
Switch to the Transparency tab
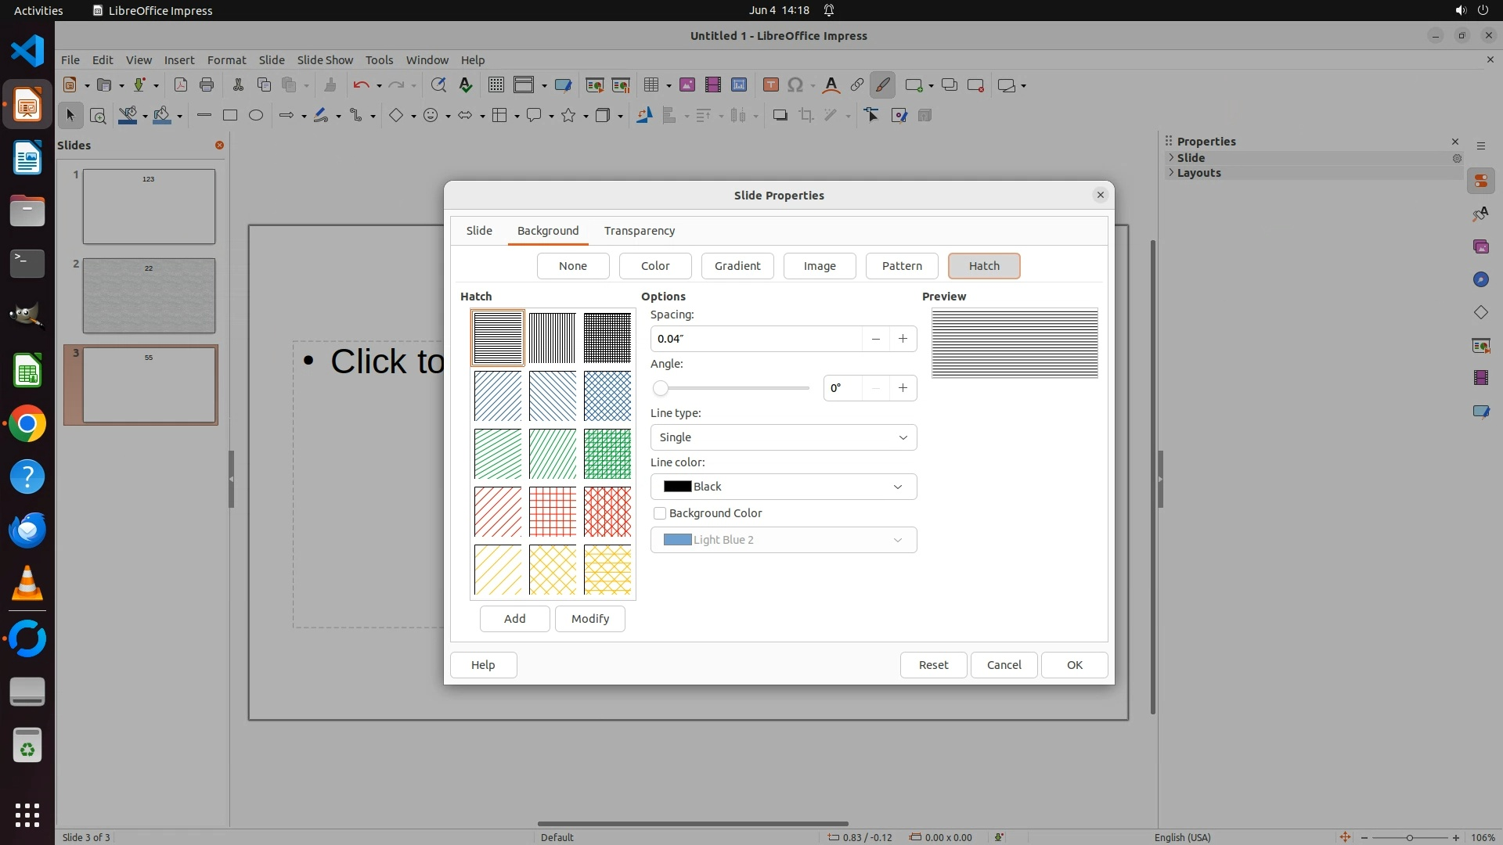point(639,231)
